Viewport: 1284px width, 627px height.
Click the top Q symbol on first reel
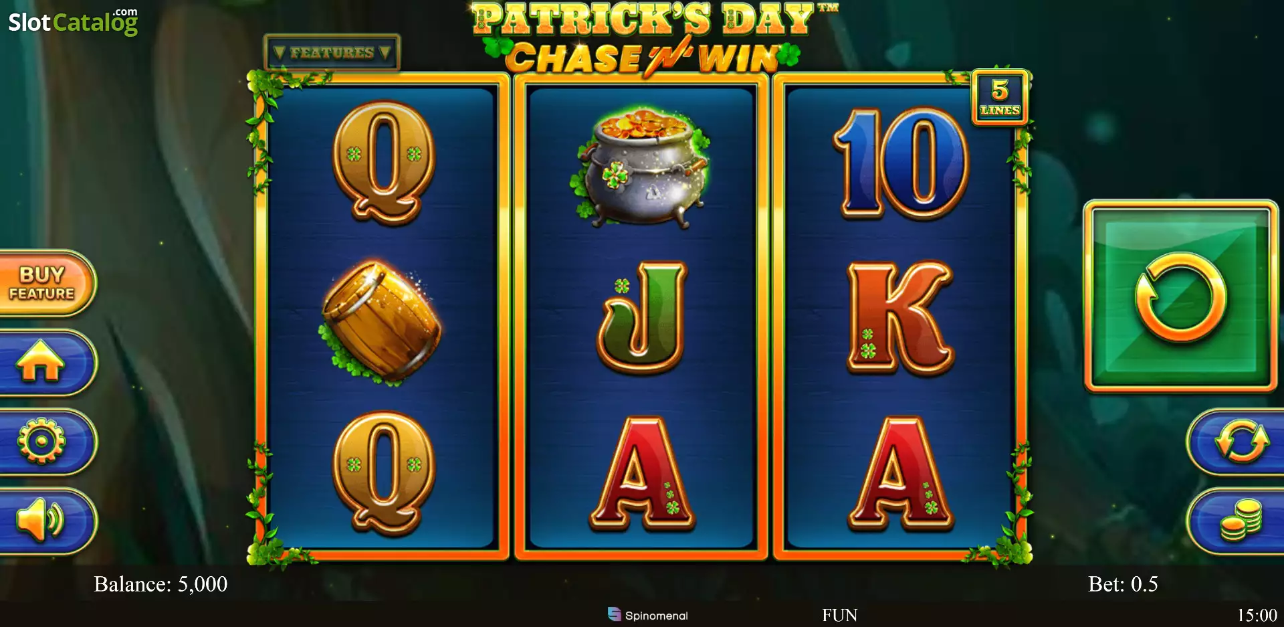coord(384,163)
